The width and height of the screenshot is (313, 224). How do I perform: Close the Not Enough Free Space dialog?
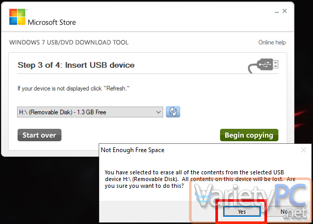click(x=304, y=150)
